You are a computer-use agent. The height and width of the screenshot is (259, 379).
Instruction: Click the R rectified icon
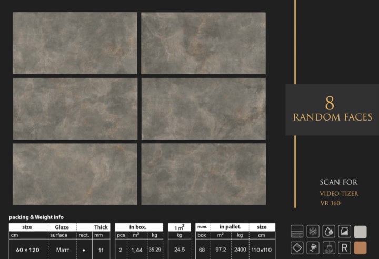tap(345, 247)
